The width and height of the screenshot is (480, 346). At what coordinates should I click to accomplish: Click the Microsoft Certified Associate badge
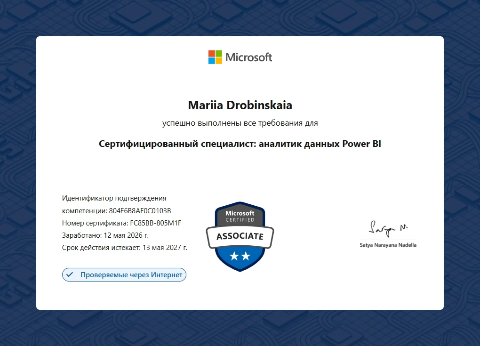pos(240,236)
